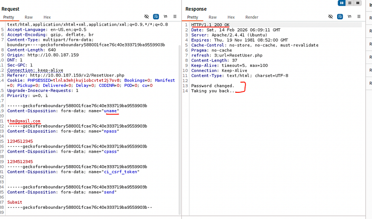Image resolution: width=372 pixels, height=219 pixels.
Task: Click the thm@gmail.com value in request body
Action: coord(24,121)
